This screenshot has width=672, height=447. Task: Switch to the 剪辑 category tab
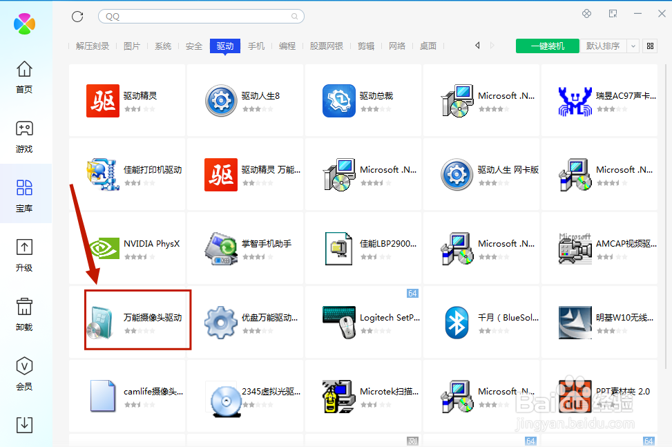pos(366,46)
